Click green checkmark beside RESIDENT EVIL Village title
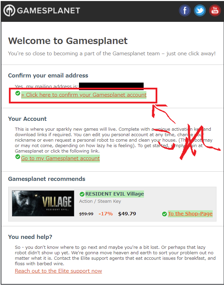Image resolution: width=224 pixels, height=285 pixels. 82,194
